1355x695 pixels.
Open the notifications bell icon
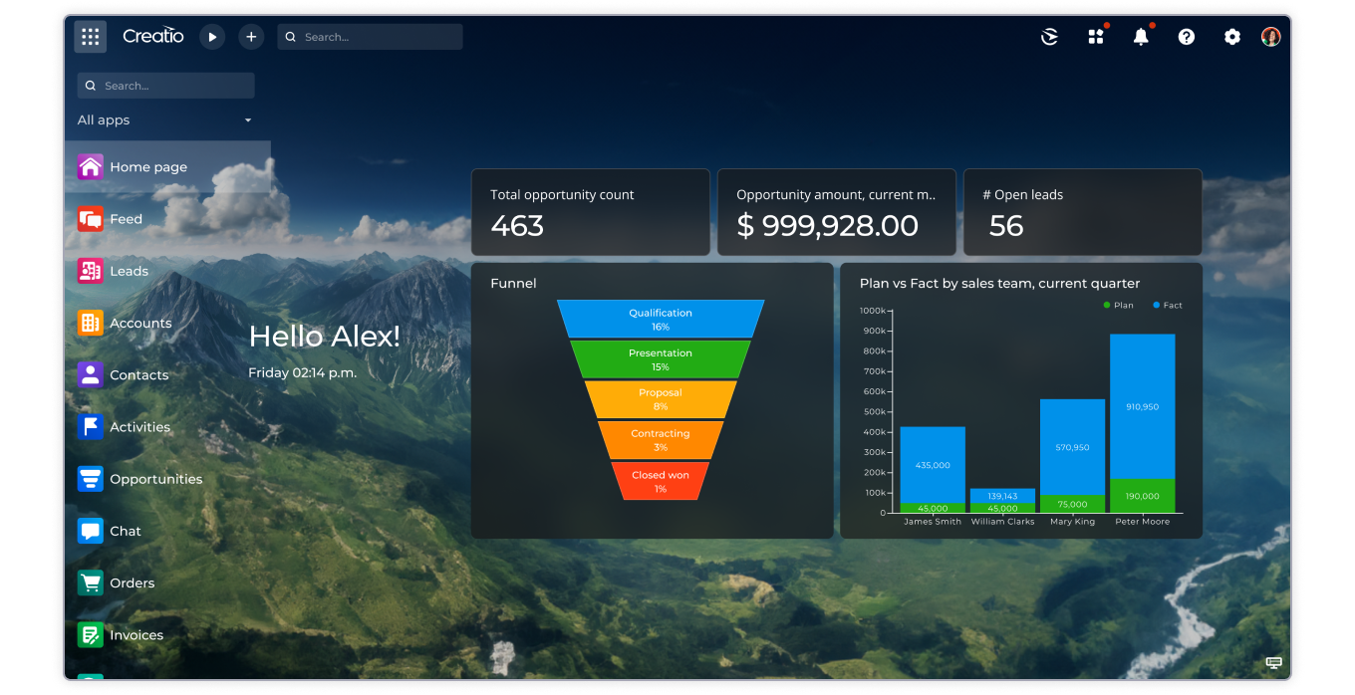coord(1141,37)
